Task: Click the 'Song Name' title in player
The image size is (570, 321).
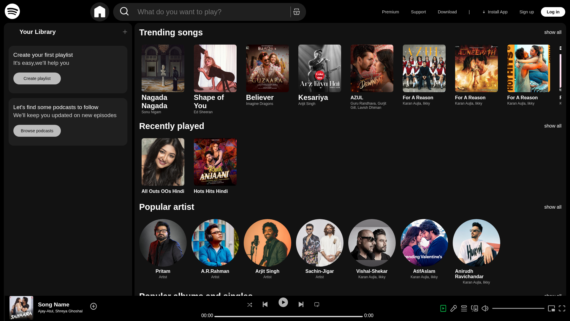Action: click(x=54, y=304)
